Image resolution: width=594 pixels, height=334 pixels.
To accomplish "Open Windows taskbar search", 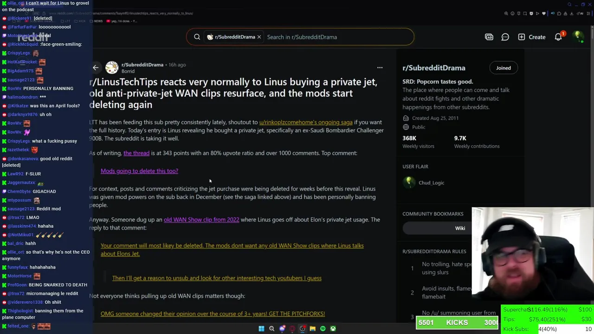I will click(x=271, y=328).
